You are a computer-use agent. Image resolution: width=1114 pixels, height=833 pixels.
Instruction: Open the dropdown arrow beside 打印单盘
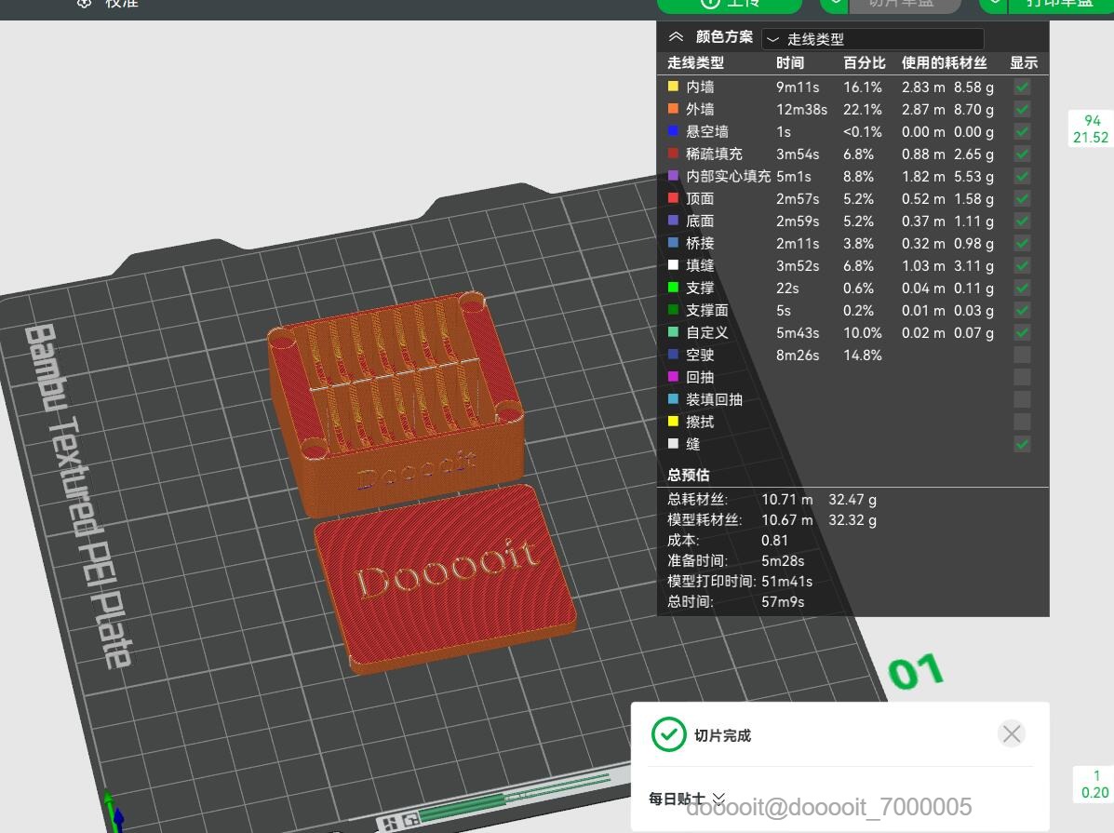coord(994,4)
